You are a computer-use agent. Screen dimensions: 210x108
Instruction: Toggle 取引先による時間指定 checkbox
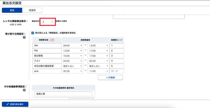point(33,33)
